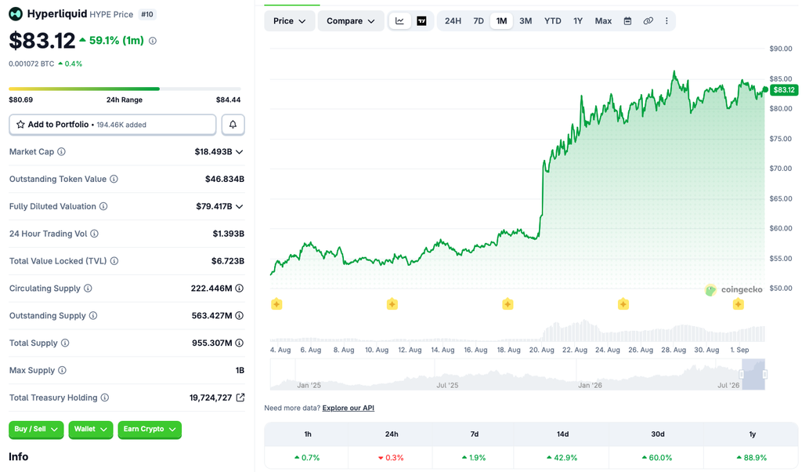The image size is (802, 472).
Task: Open the info icon after 222.446M value
Action: click(x=240, y=289)
